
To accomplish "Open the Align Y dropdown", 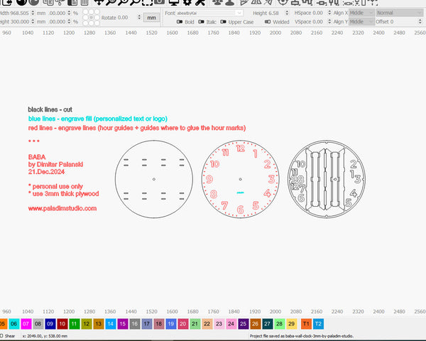I will (x=362, y=21).
